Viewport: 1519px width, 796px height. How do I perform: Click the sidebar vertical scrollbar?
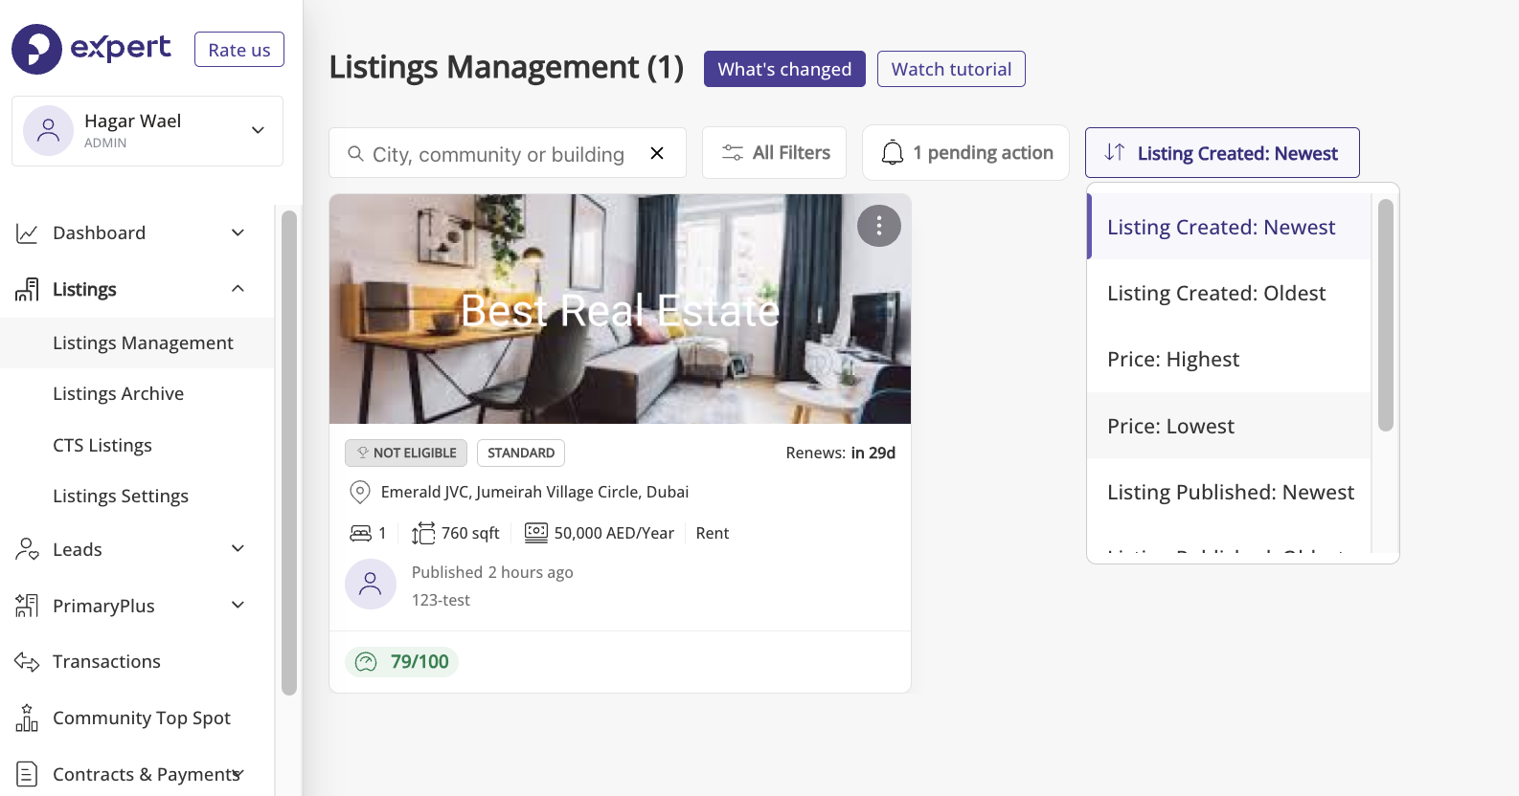pyautogui.click(x=289, y=453)
